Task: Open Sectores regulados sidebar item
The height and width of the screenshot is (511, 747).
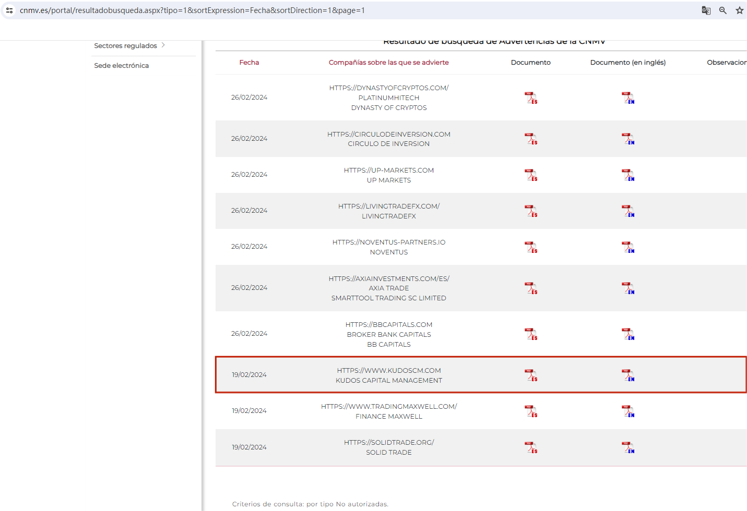Action: [125, 46]
